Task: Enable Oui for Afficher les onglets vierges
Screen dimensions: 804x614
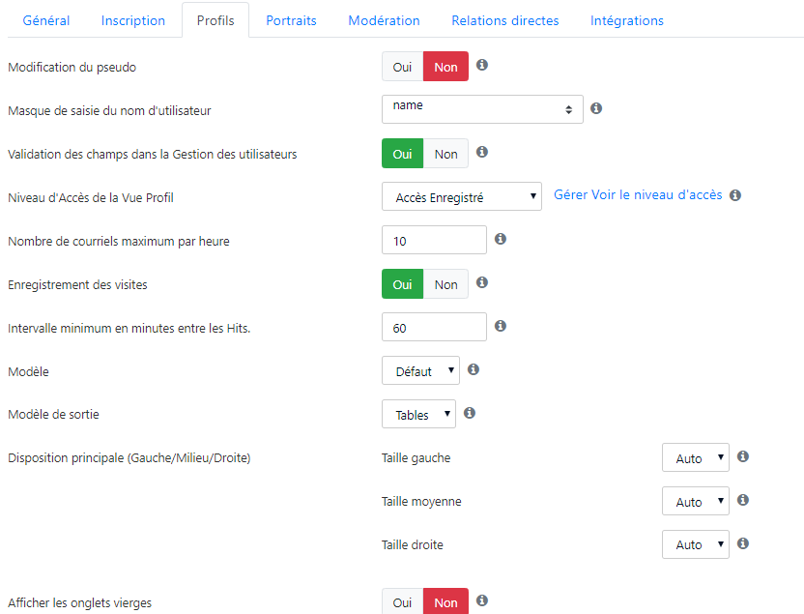Action: tap(403, 601)
